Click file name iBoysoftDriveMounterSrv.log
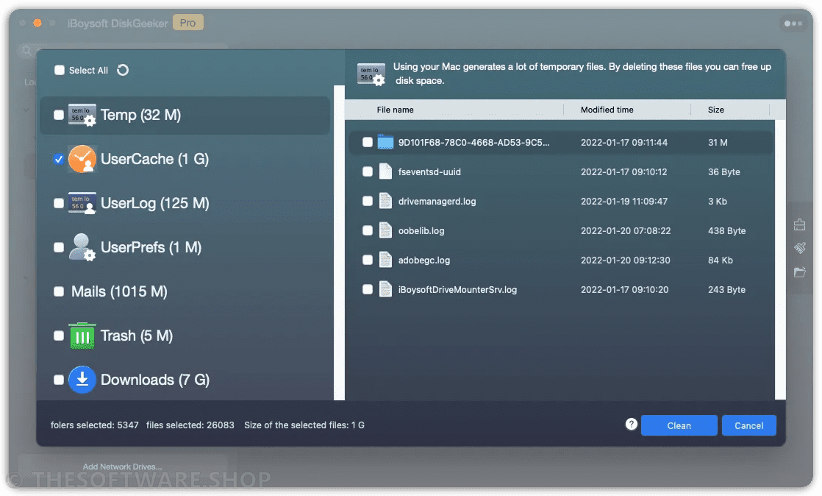 pyautogui.click(x=457, y=288)
